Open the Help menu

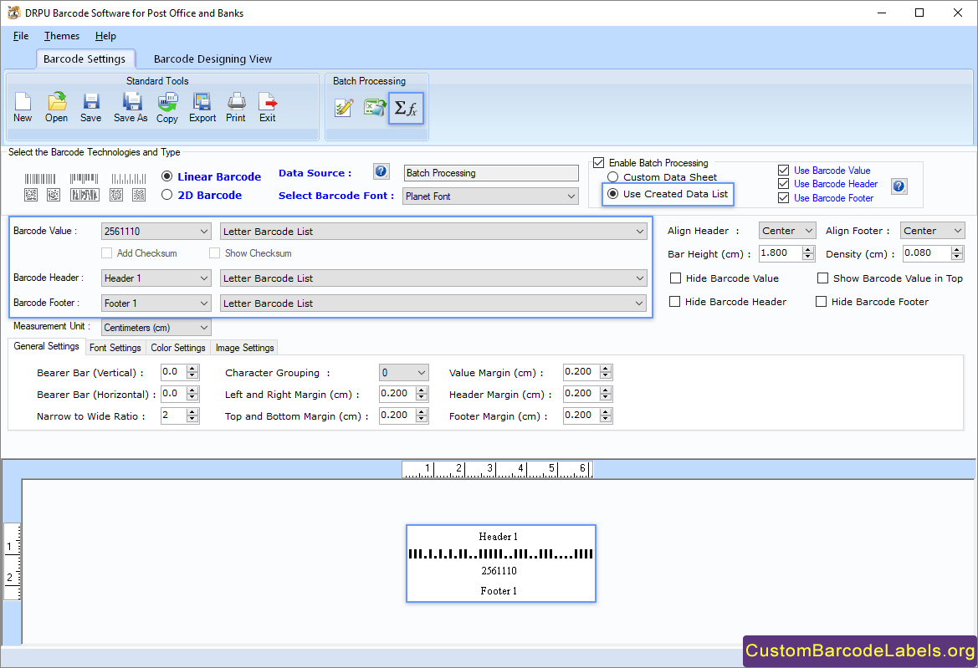point(105,36)
